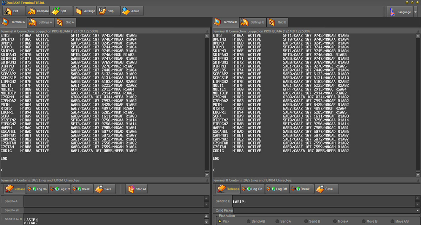Open Help from the top toolbar
The width and height of the screenshot is (421, 225).
point(108,11)
